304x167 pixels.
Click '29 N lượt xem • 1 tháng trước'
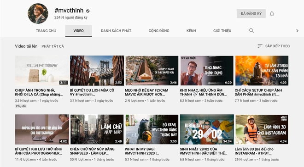tap(257, 160)
